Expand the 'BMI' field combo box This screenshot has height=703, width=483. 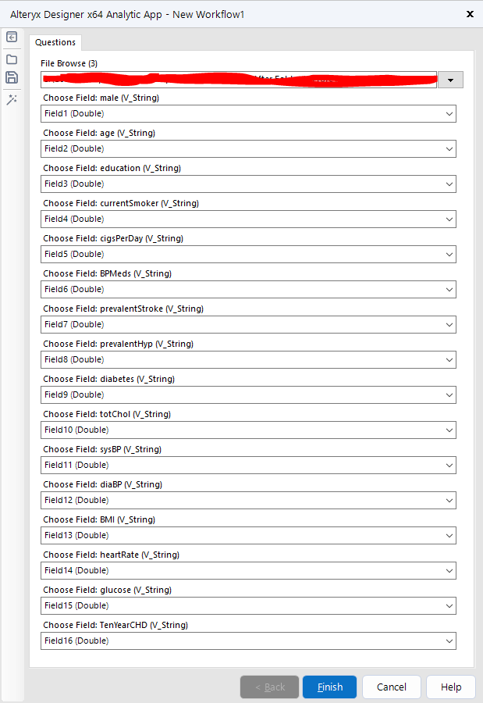point(449,536)
